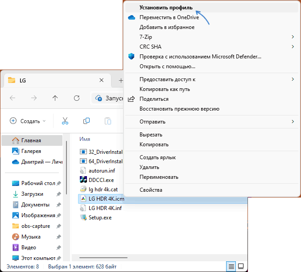This screenshot has height=272, width=301.
Task: Click the address bar 'Запуск' field
Action: tap(107, 98)
